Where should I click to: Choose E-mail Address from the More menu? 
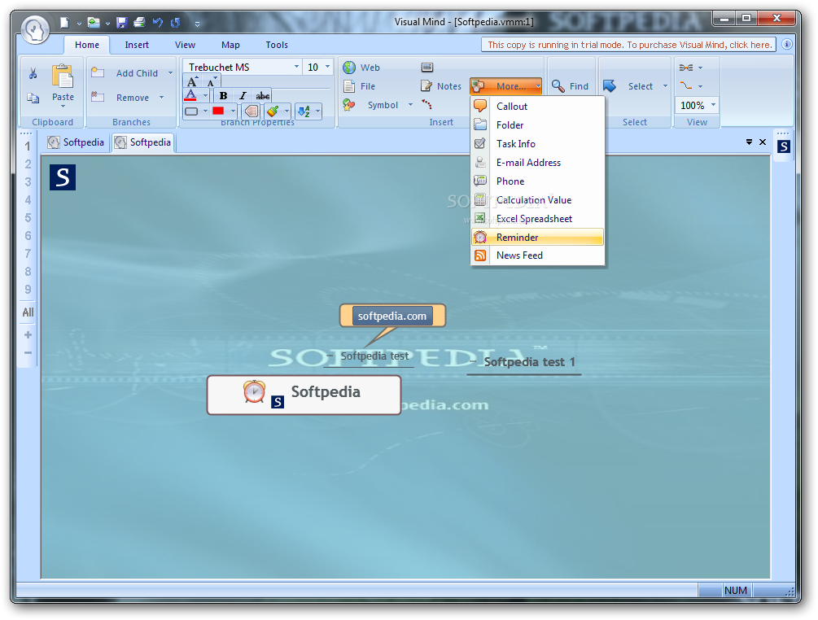(537, 163)
